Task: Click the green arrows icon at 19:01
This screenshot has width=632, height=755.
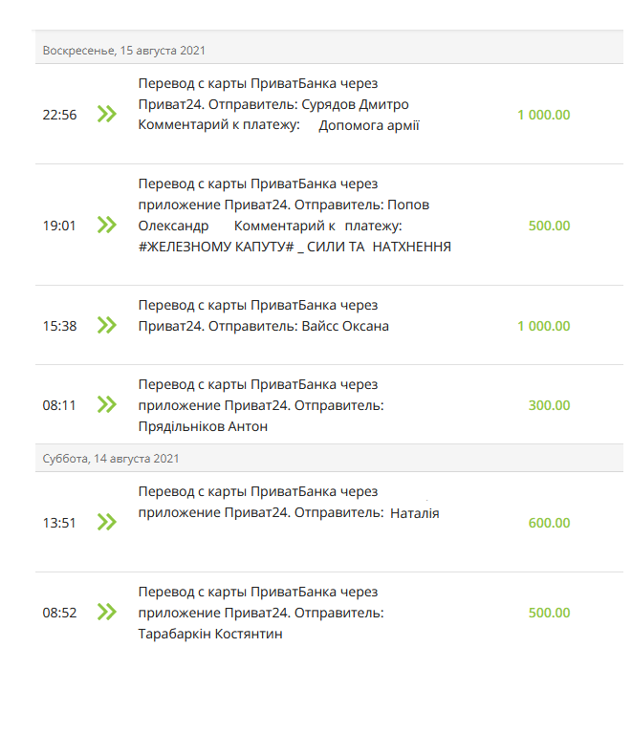Action: click(x=107, y=225)
